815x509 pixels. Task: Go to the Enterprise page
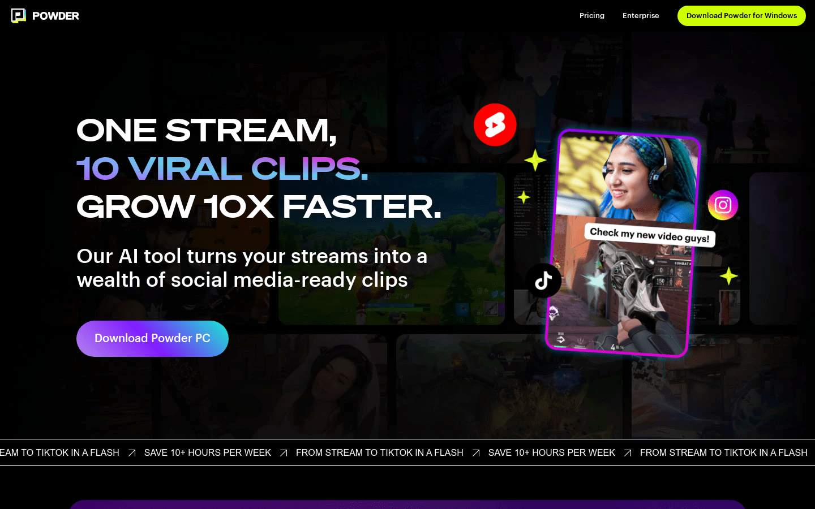tap(640, 16)
